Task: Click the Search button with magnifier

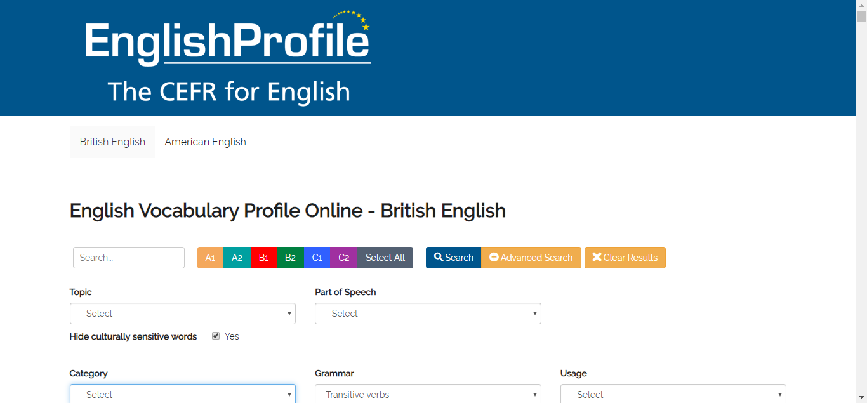Action: pyautogui.click(x=453, y=258)
